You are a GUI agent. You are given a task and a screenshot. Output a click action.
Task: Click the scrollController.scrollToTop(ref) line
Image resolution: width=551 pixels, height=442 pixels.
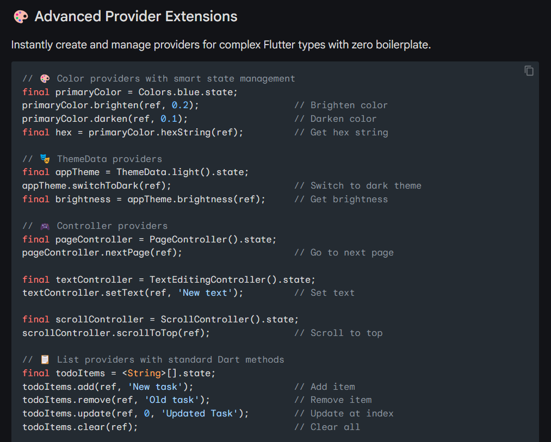(x=116, y=333)
